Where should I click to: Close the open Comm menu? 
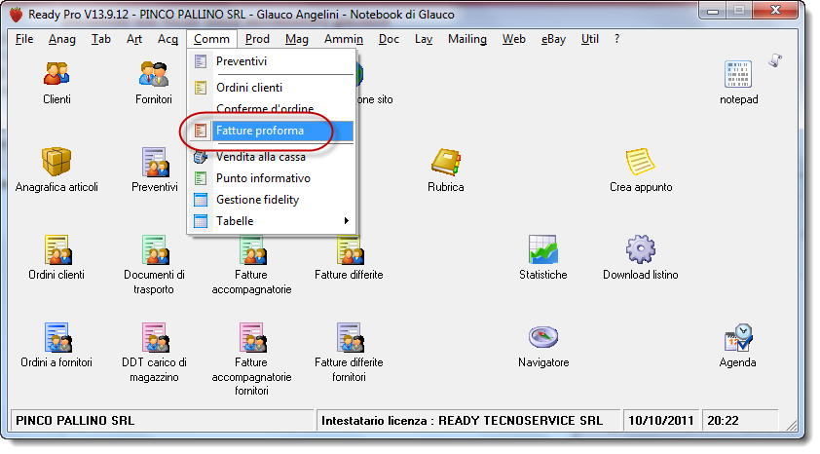point(211,39)
